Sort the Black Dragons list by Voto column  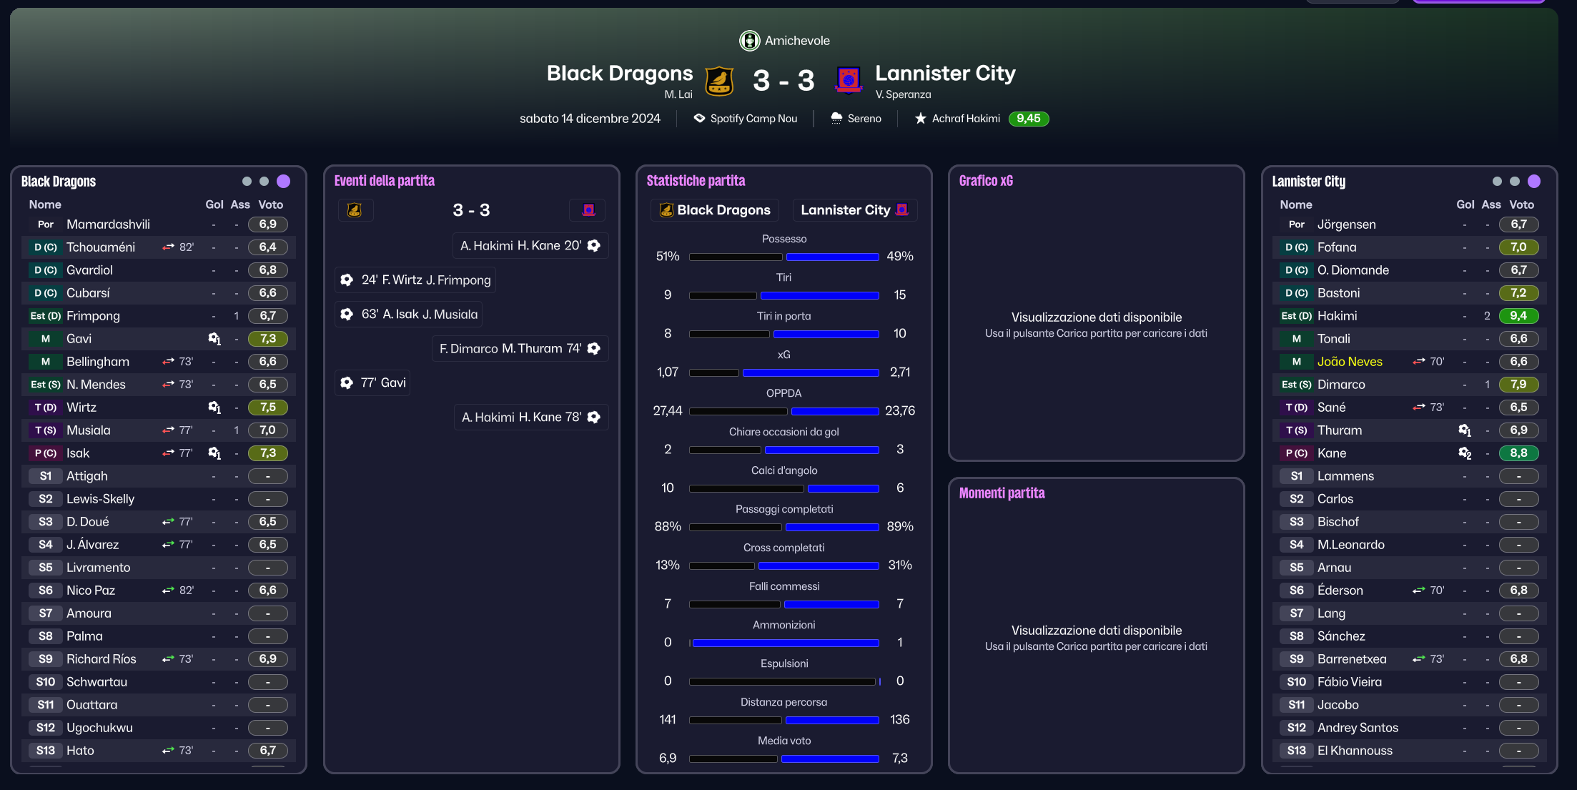click(x=271, y=204)
